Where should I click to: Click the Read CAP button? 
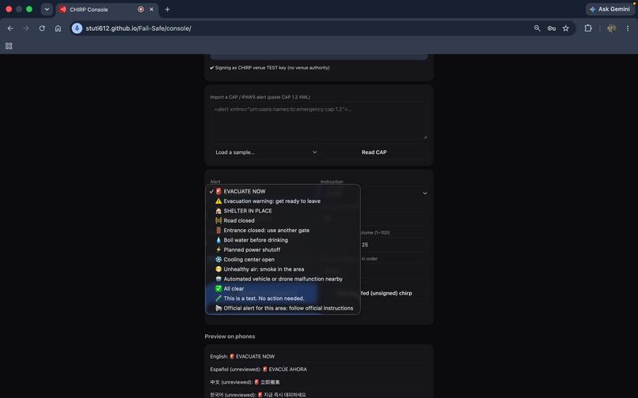[374, 152]
